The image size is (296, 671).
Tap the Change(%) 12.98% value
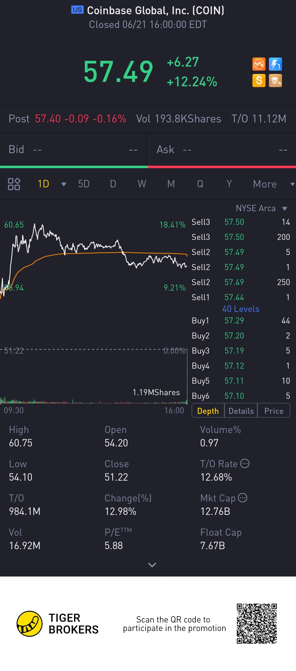pos(121,511)
